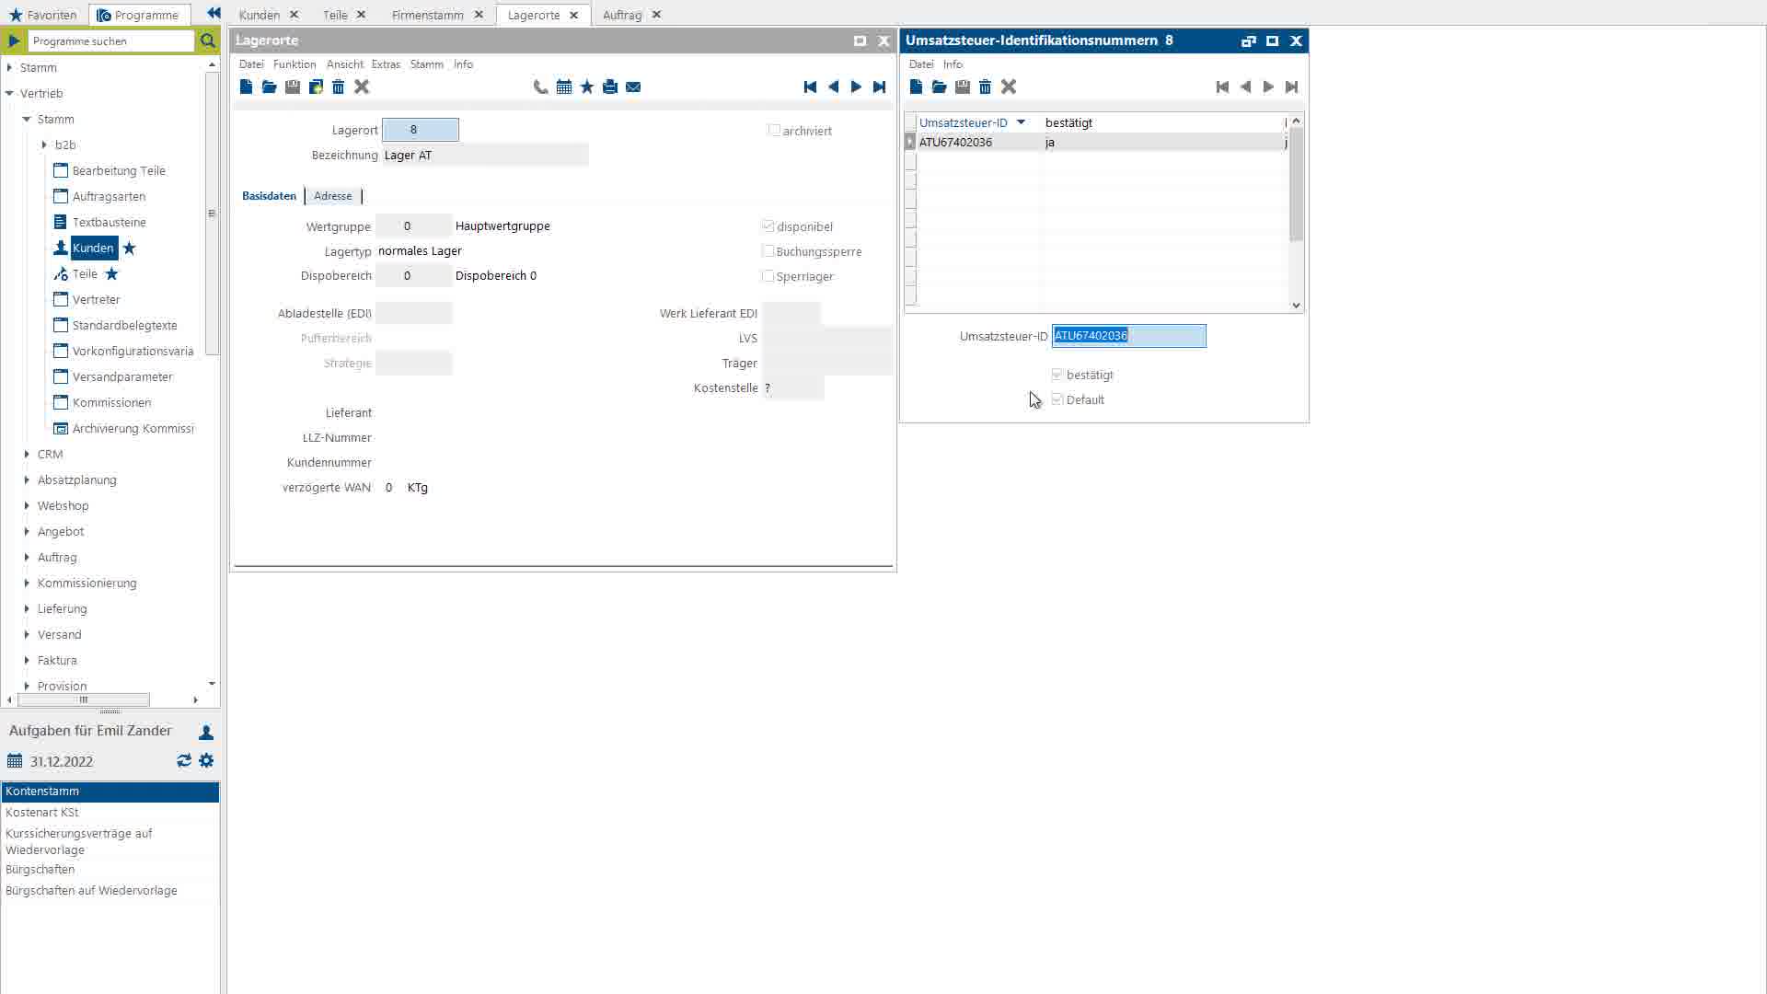The height and width of the screenshot is (994, 1767).
Task: Cancel X icon in Lagerorte toolbar
Action: [x=362, y=87]
